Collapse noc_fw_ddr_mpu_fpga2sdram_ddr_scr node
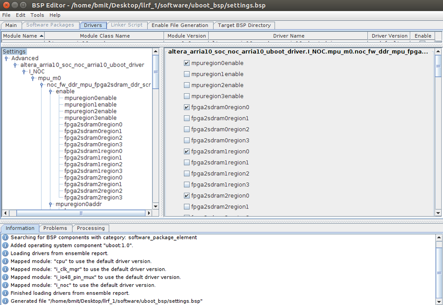The height and width of the screenshot is (305, 443). [x=42, y=85]
